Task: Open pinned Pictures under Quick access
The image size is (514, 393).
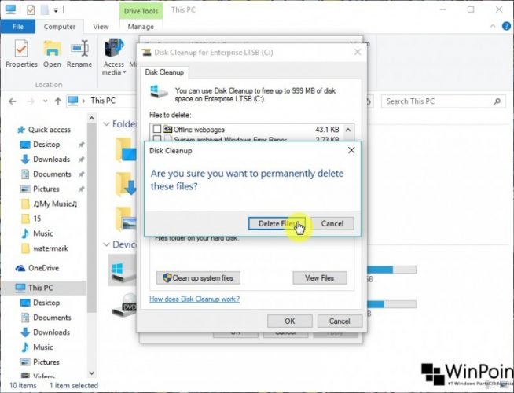Action: click(46, 189)
